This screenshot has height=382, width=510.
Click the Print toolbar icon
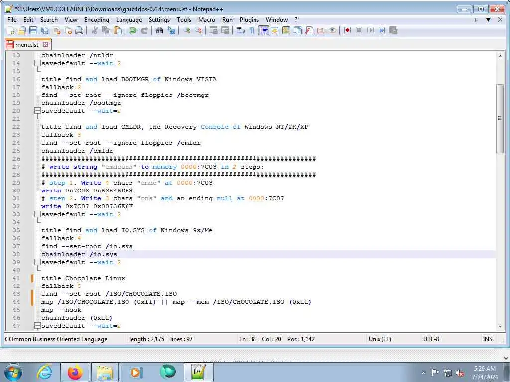coord(79,30)
